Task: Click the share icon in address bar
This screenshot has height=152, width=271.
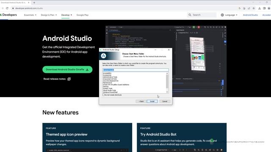Action: coord(249,8)
